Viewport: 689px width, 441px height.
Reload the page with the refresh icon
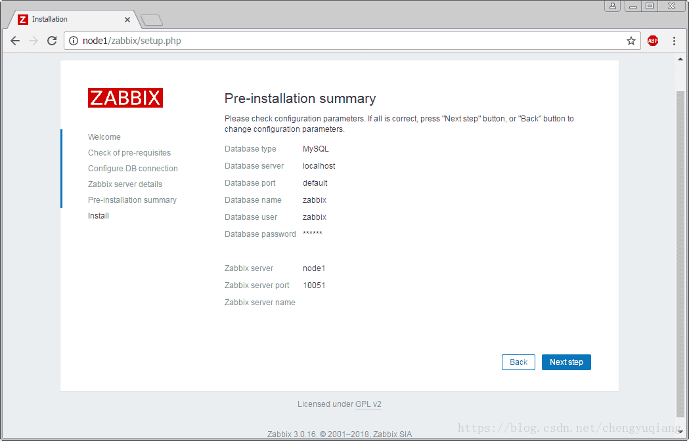click(52, 41)
